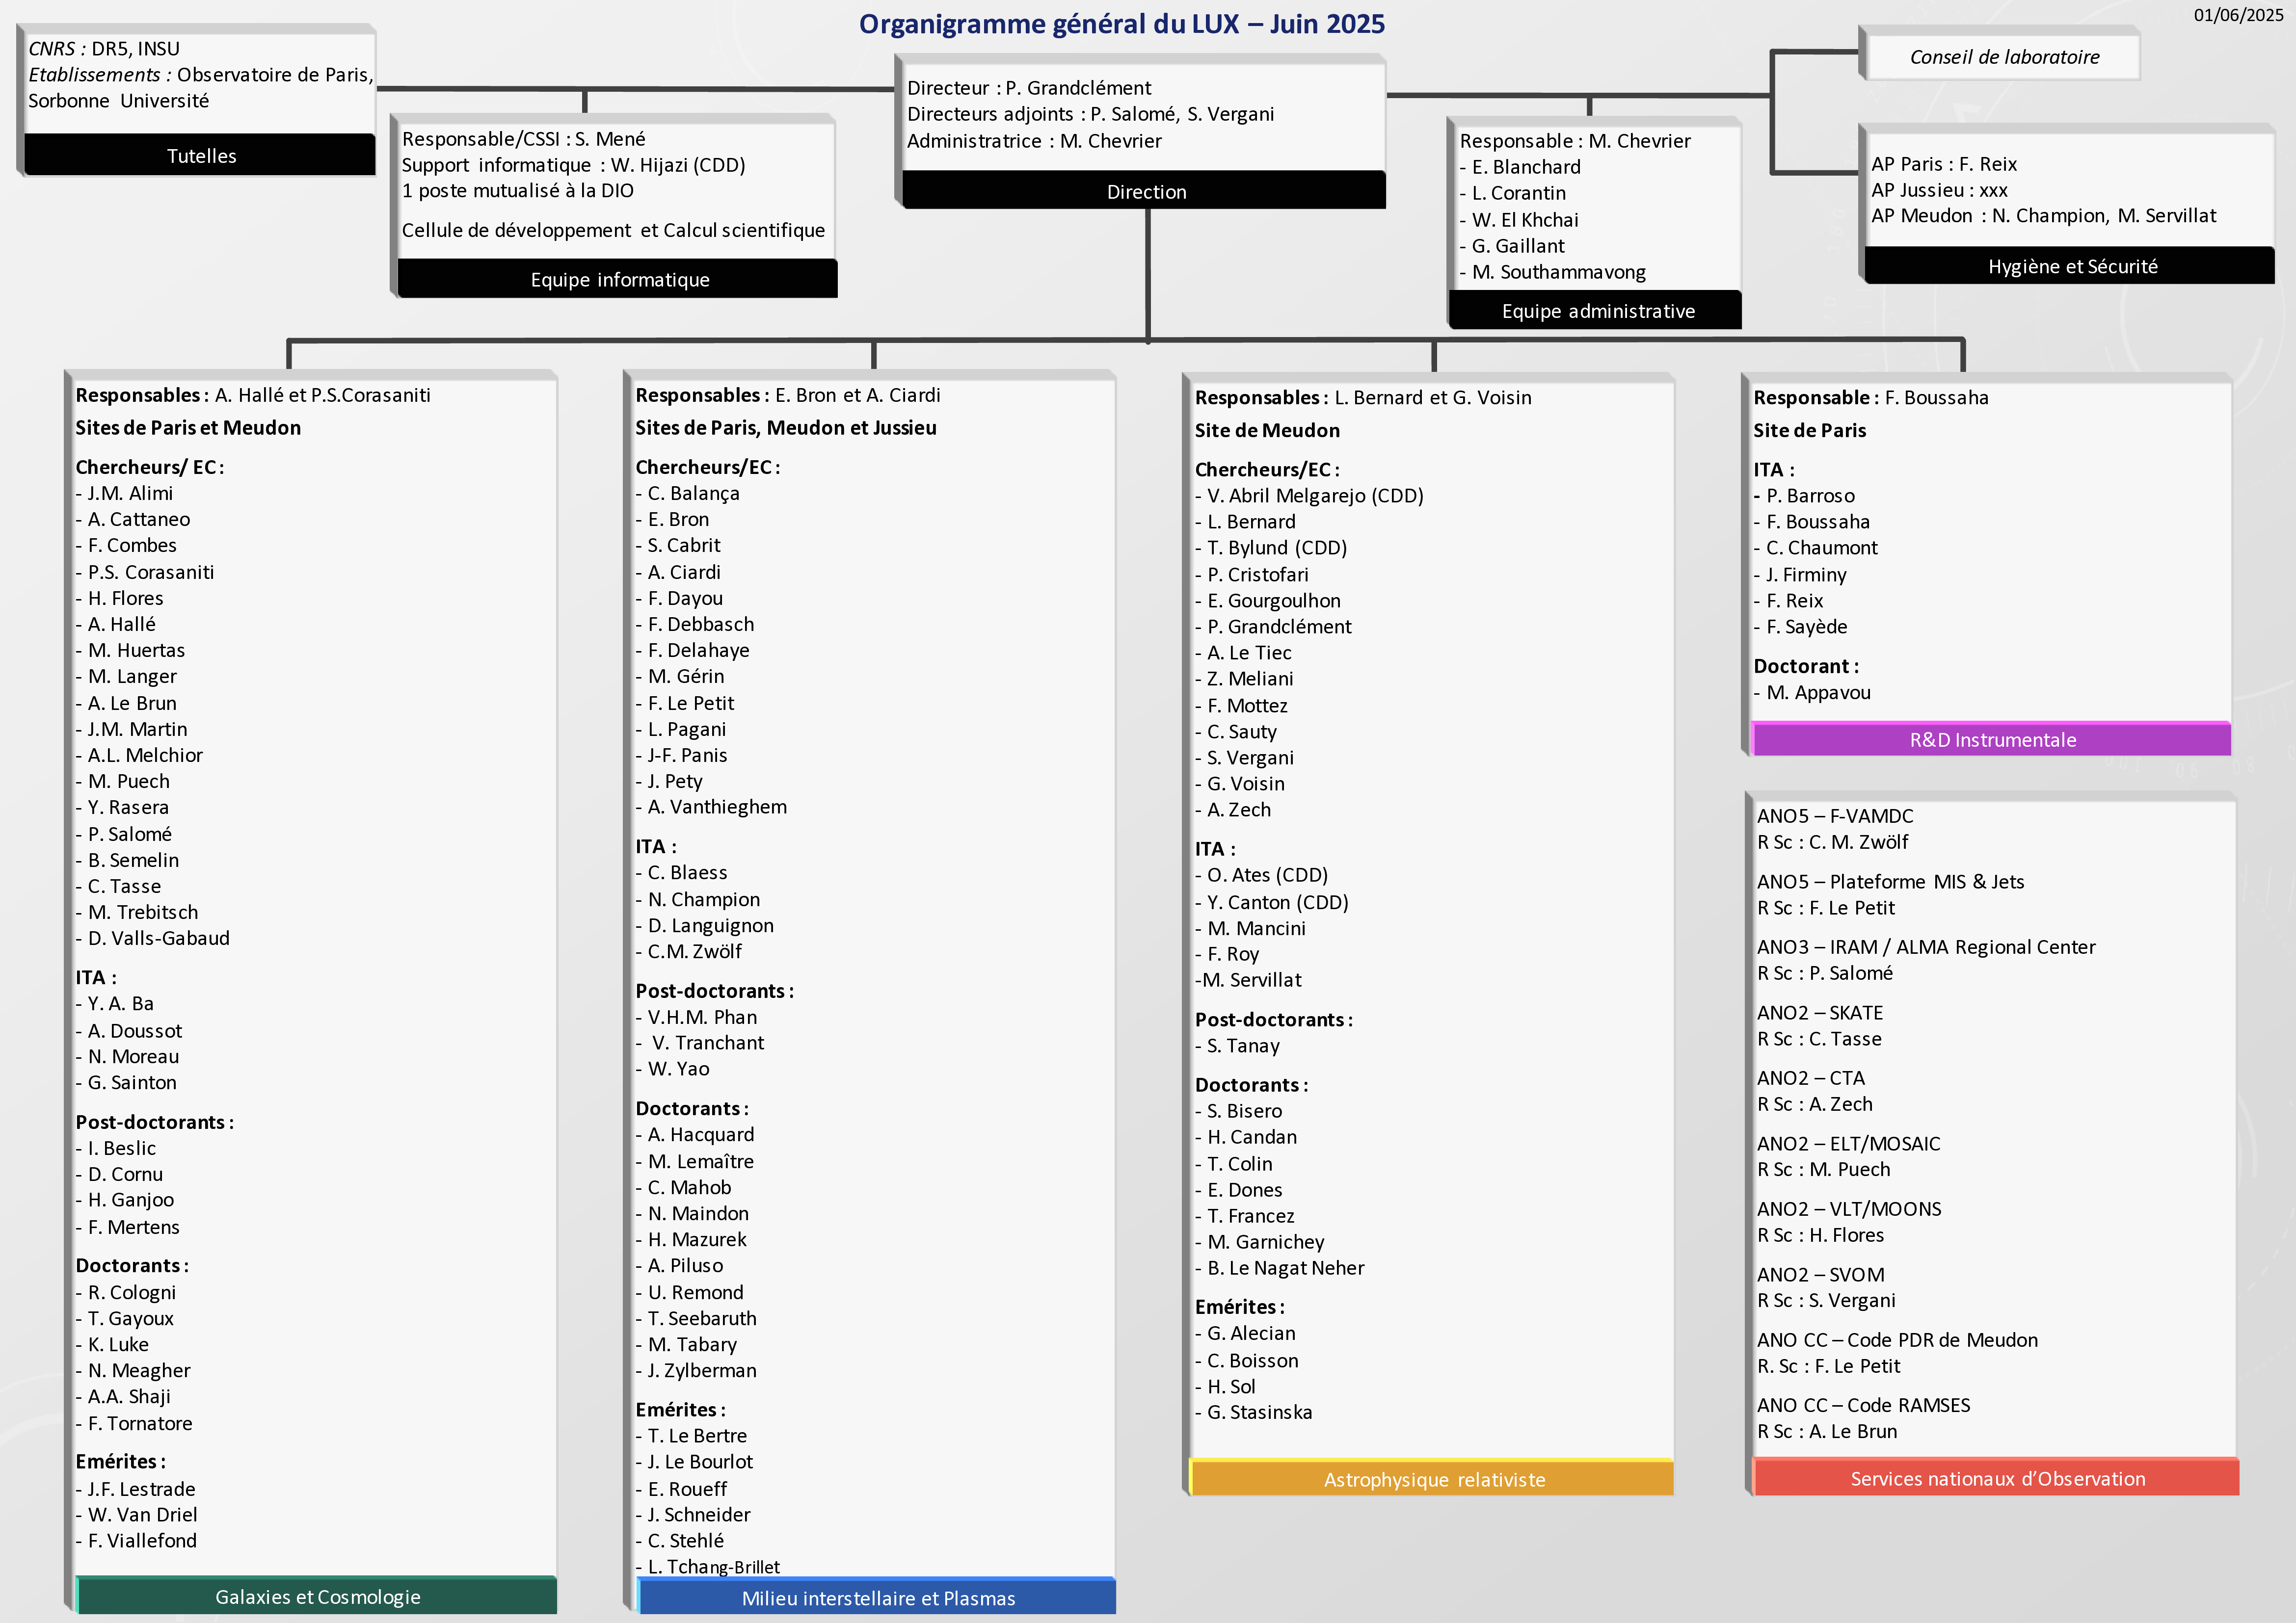Select 'Directeurs adjoints : P. Salomé, S. Vergani'
Viewport: 2296px width, 1623px height.
click(1090, 114)
